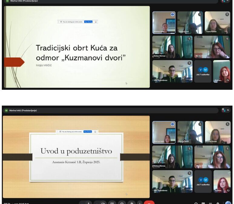The image size is (234, 204).
Task: Click Stop Sharing on the Kuzmanovi dvori slide
Action: 88,22
